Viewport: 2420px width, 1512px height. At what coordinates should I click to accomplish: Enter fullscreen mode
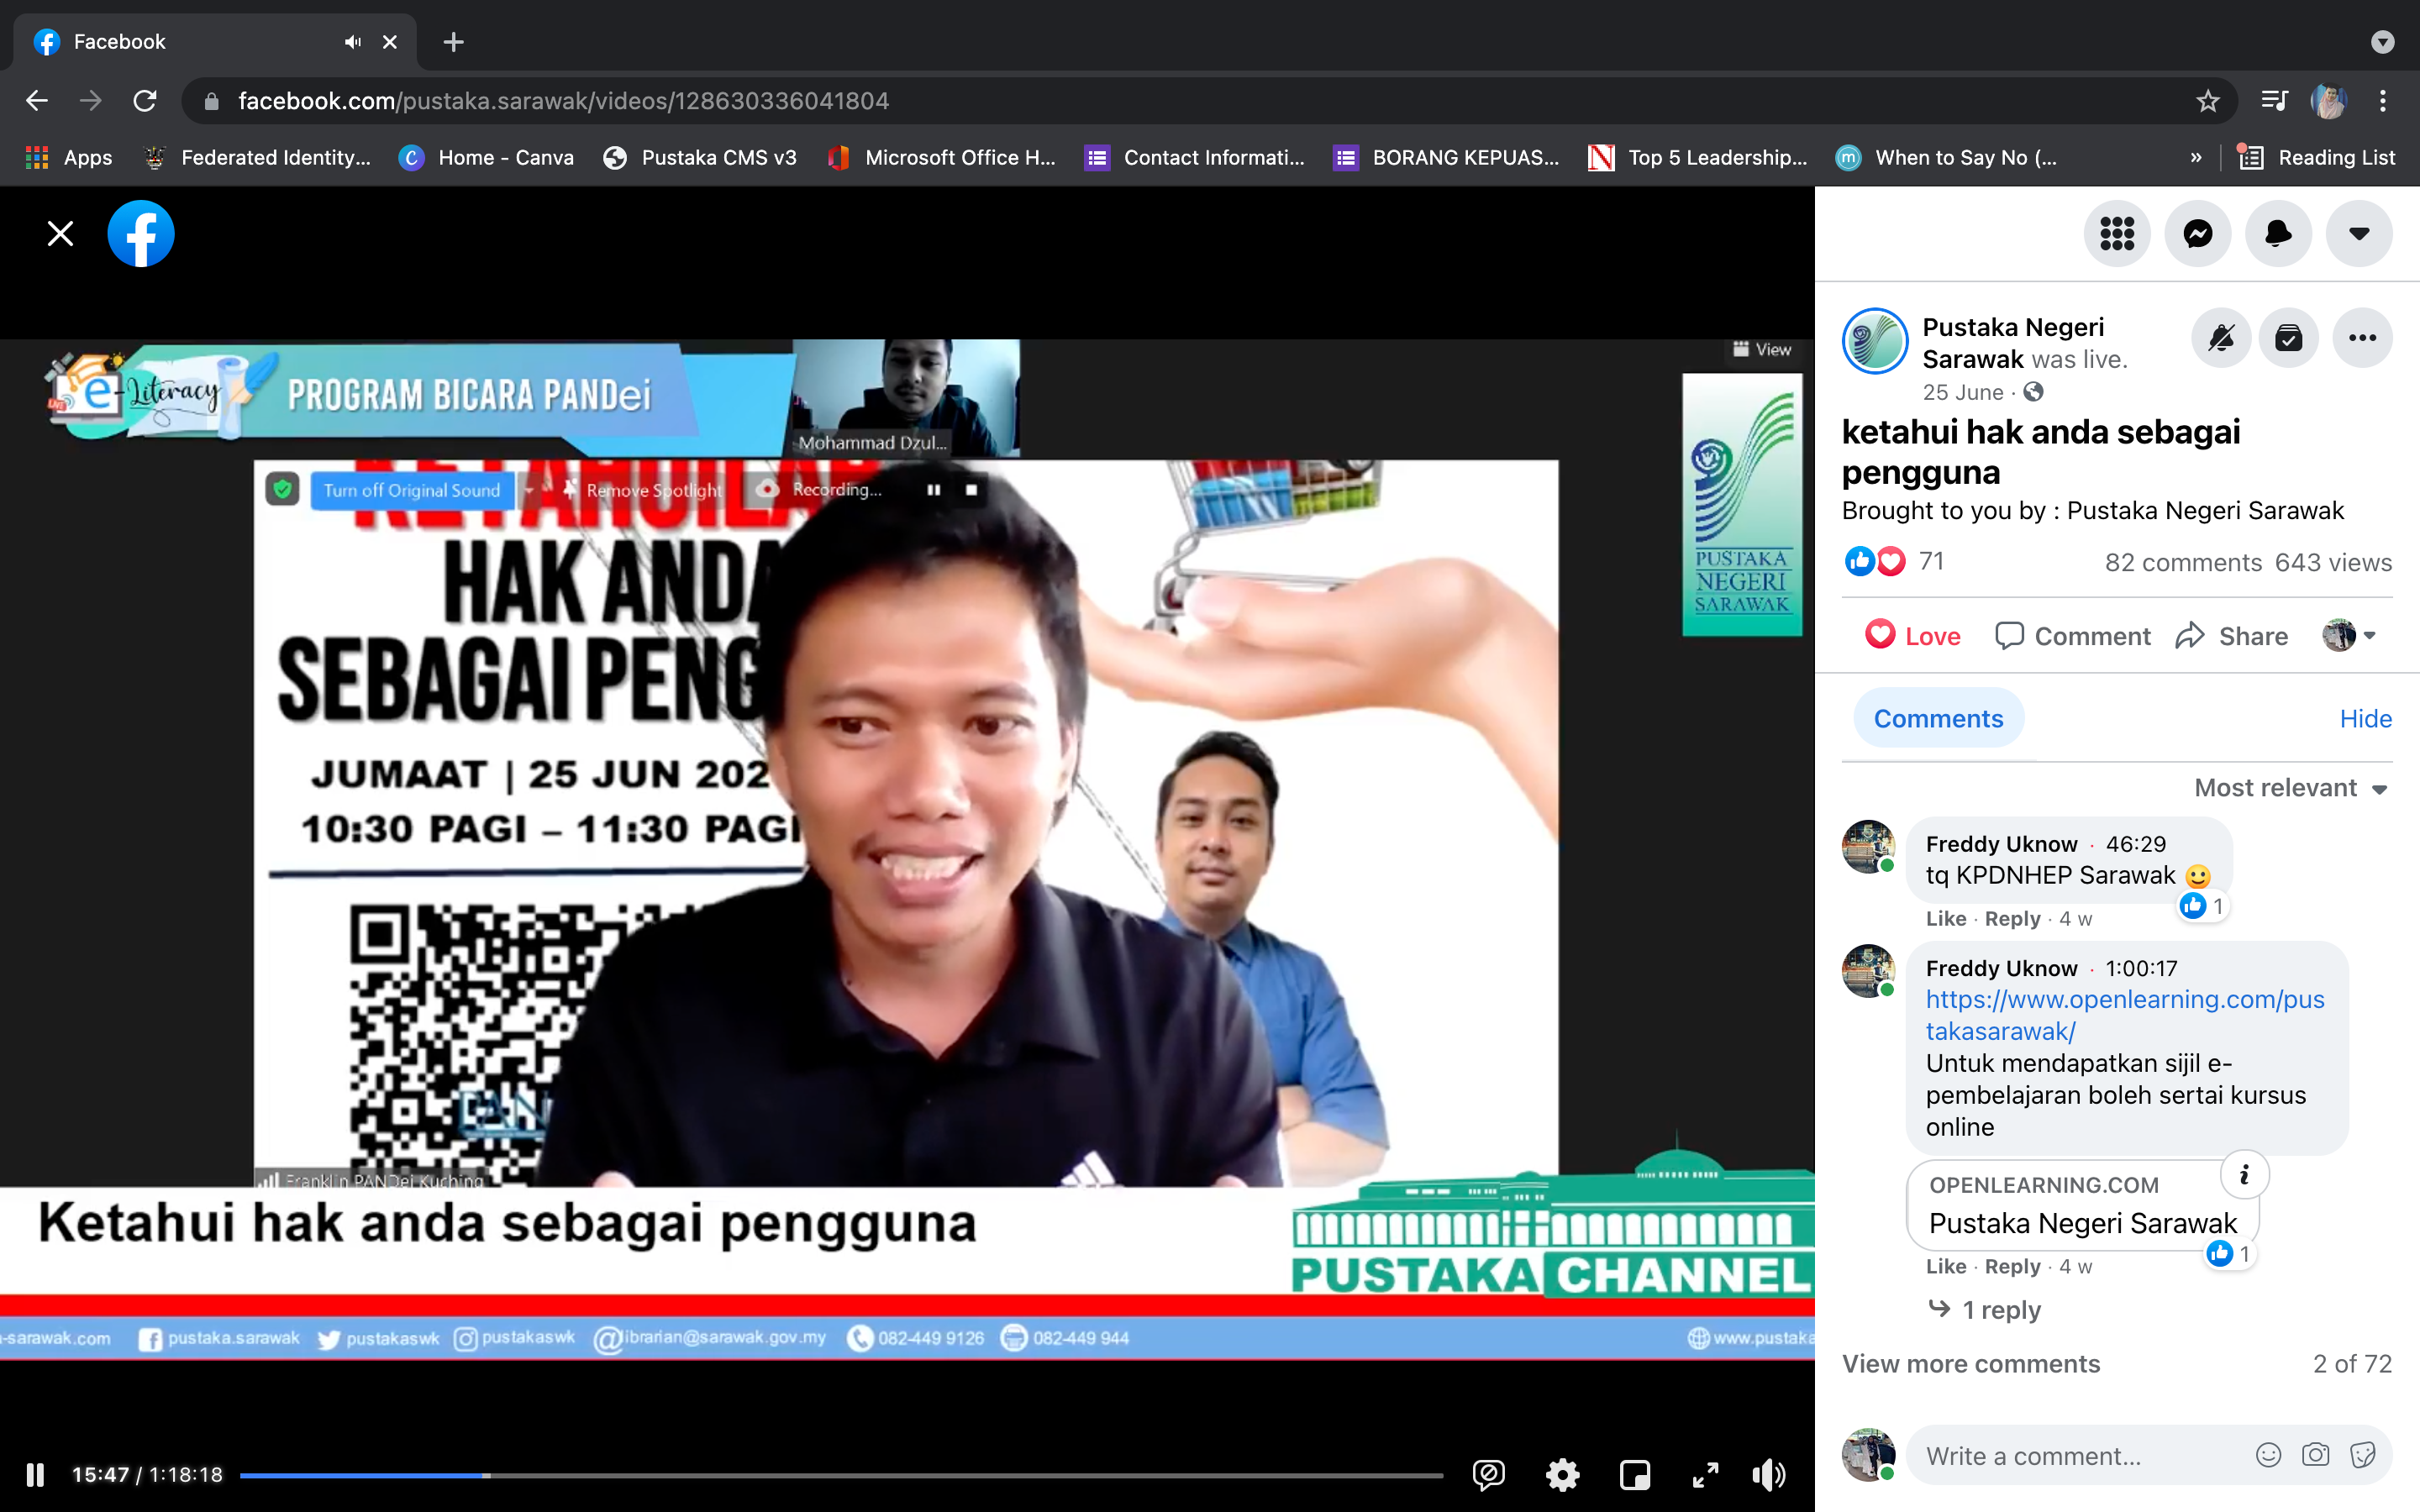click(1706, 1474)
